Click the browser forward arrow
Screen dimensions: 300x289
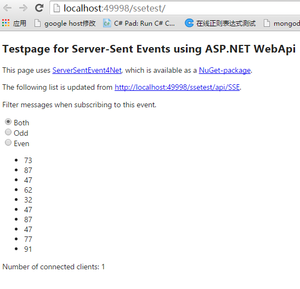(23, 8)
